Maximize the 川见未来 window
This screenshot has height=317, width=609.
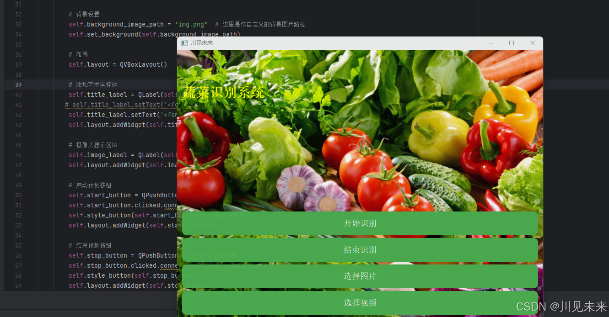pos(511,42)
